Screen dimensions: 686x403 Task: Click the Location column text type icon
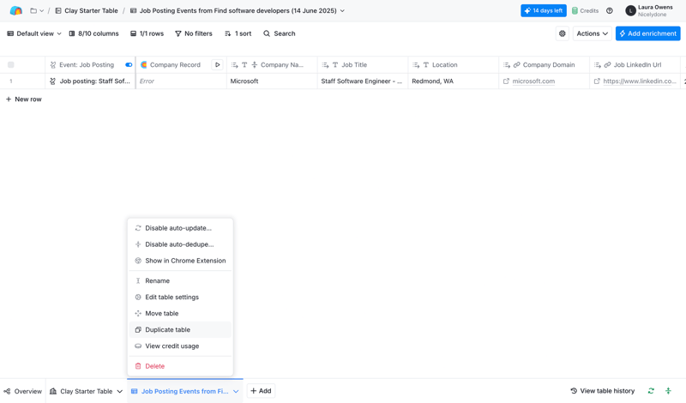click(x=425, y=65)
